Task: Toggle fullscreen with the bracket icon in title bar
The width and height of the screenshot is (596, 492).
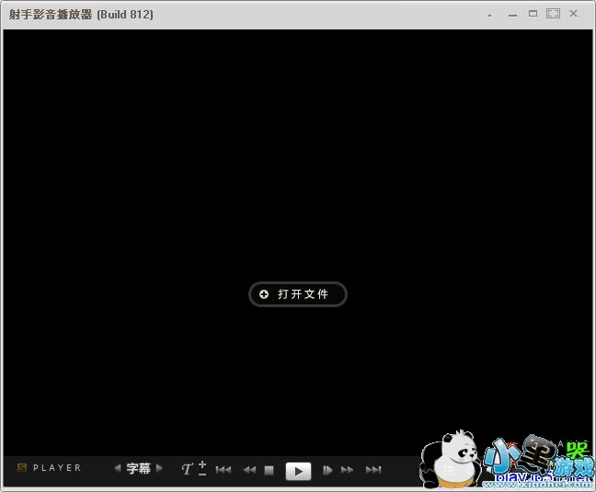Action: point(553,14)
